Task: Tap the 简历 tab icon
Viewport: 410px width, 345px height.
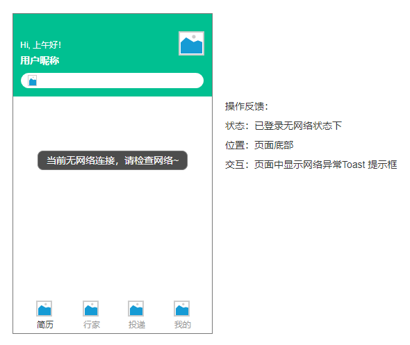Action: 44,308
